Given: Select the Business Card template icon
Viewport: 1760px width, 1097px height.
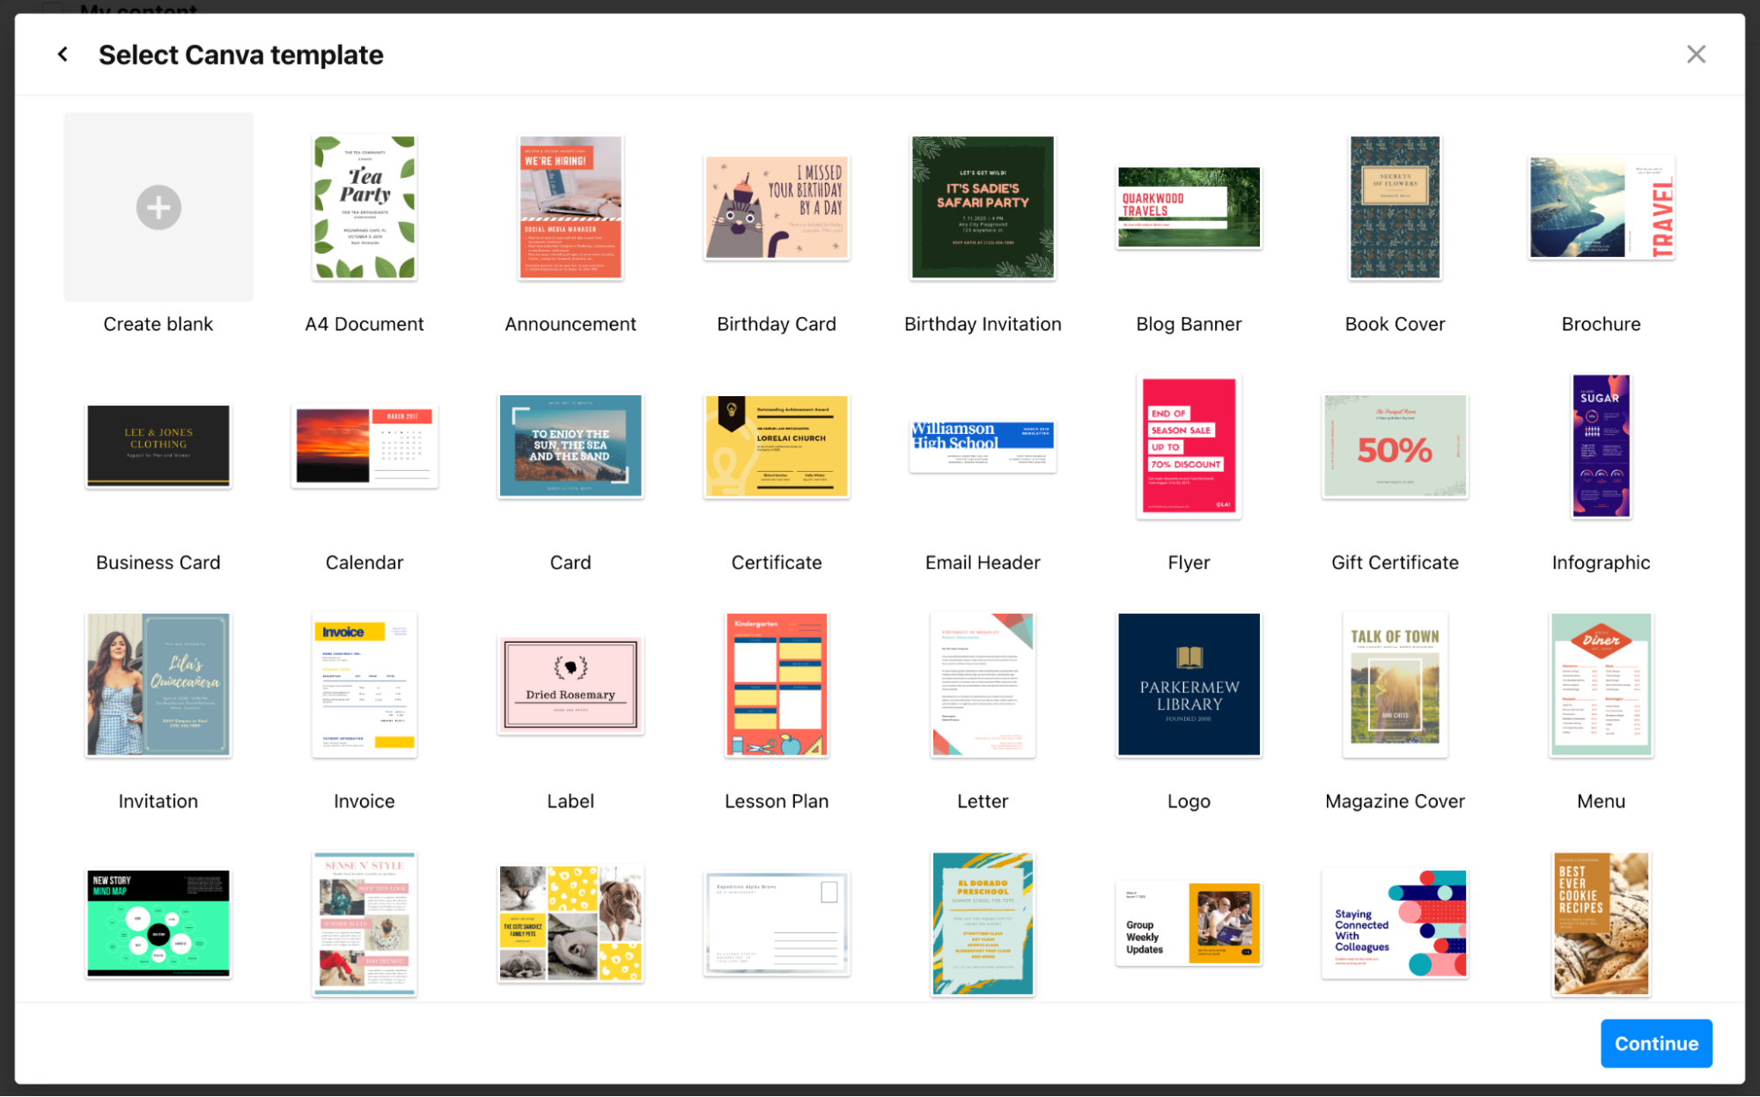Looking at the screenshot, I should tap(158, 449).
